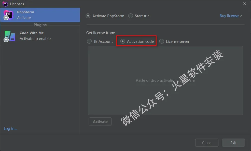Click the Code With Me plugin icon
This screenshot has width=251, height=151.
pos(10,36)
